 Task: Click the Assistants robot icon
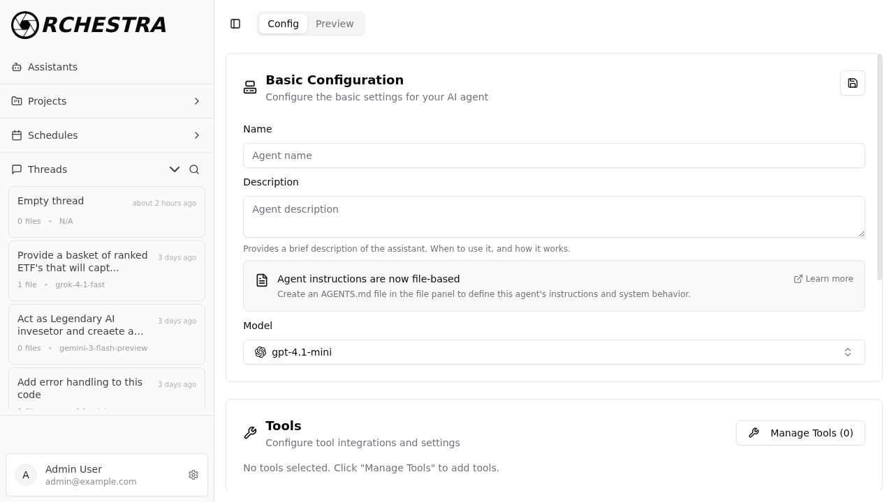(17, 67)
